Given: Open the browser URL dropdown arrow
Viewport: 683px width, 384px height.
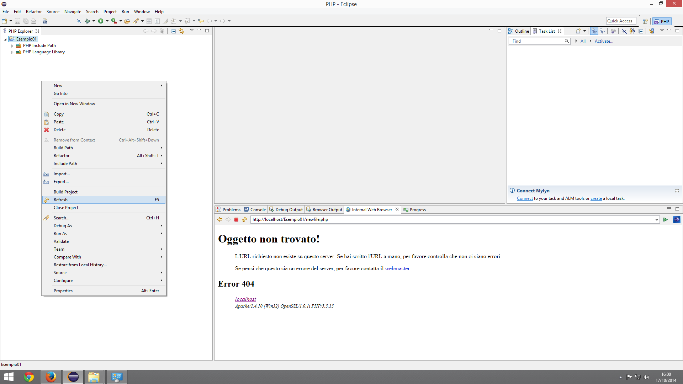Looking at the screenshot, I should click(656, 220).
